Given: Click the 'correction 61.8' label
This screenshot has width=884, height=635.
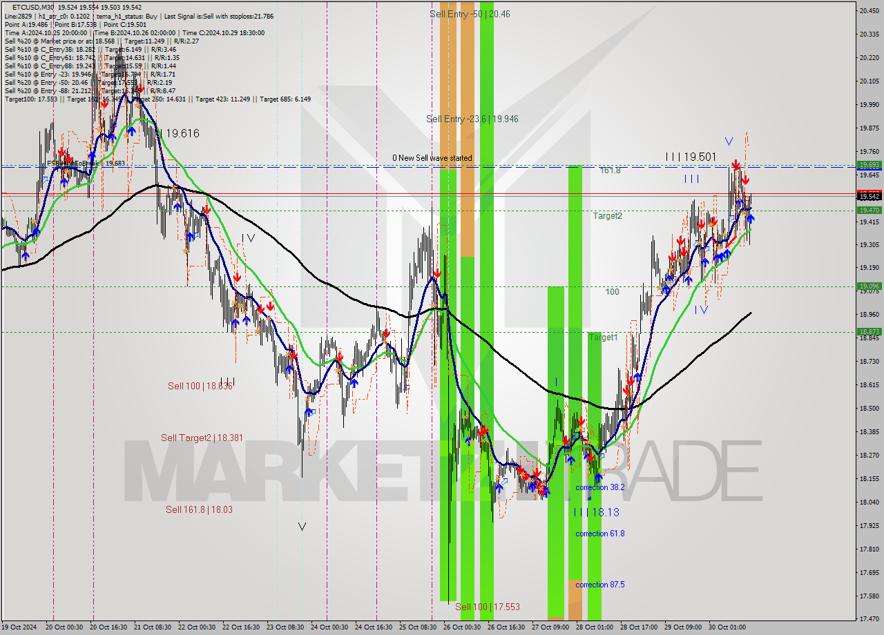Looking at the screenshot, I should pyautogui.click(x=600, y=534).
